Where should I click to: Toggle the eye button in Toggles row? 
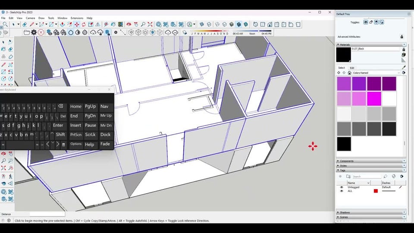click(x=366, y=22)
